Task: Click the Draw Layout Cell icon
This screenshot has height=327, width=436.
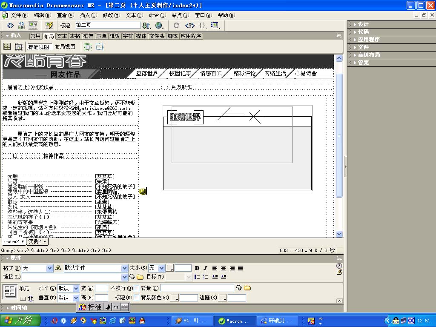Action: 99,47
